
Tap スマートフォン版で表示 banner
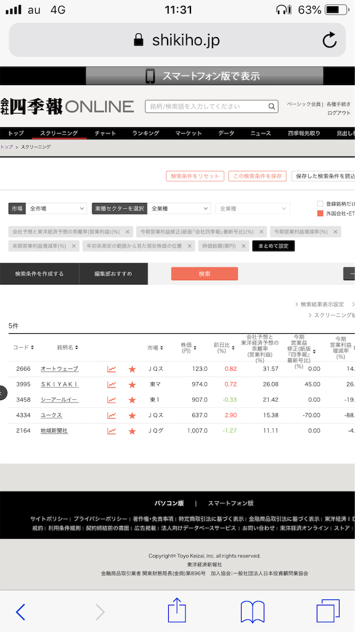(204, 76)
